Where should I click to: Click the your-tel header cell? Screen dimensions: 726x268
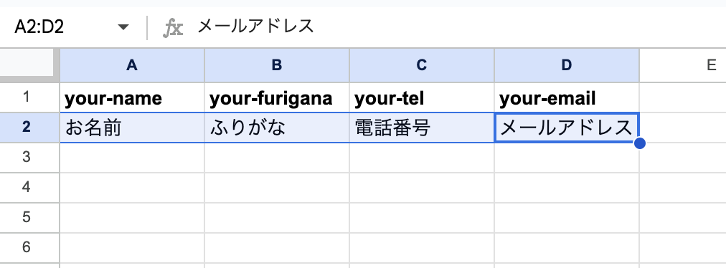tap(422, 97)
